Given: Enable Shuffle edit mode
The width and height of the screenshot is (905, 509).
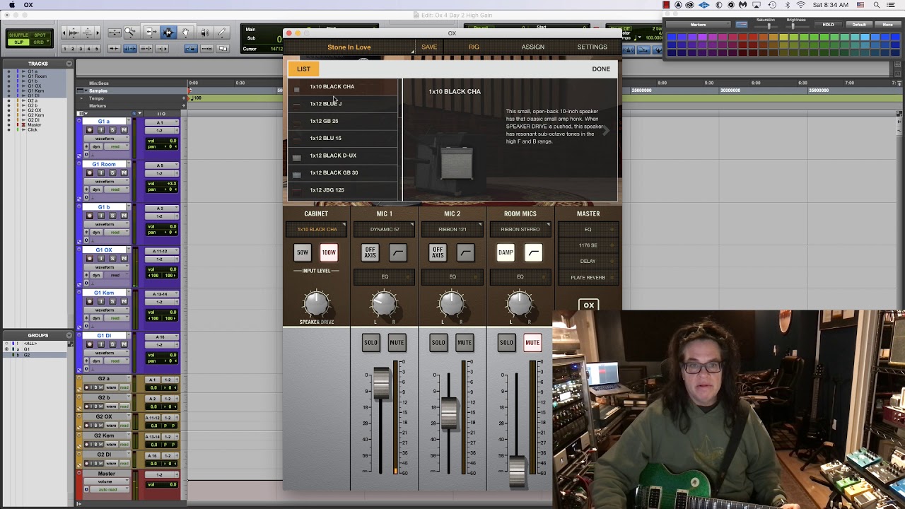Looking at the screenshot, I should click(x=18, y=35).
